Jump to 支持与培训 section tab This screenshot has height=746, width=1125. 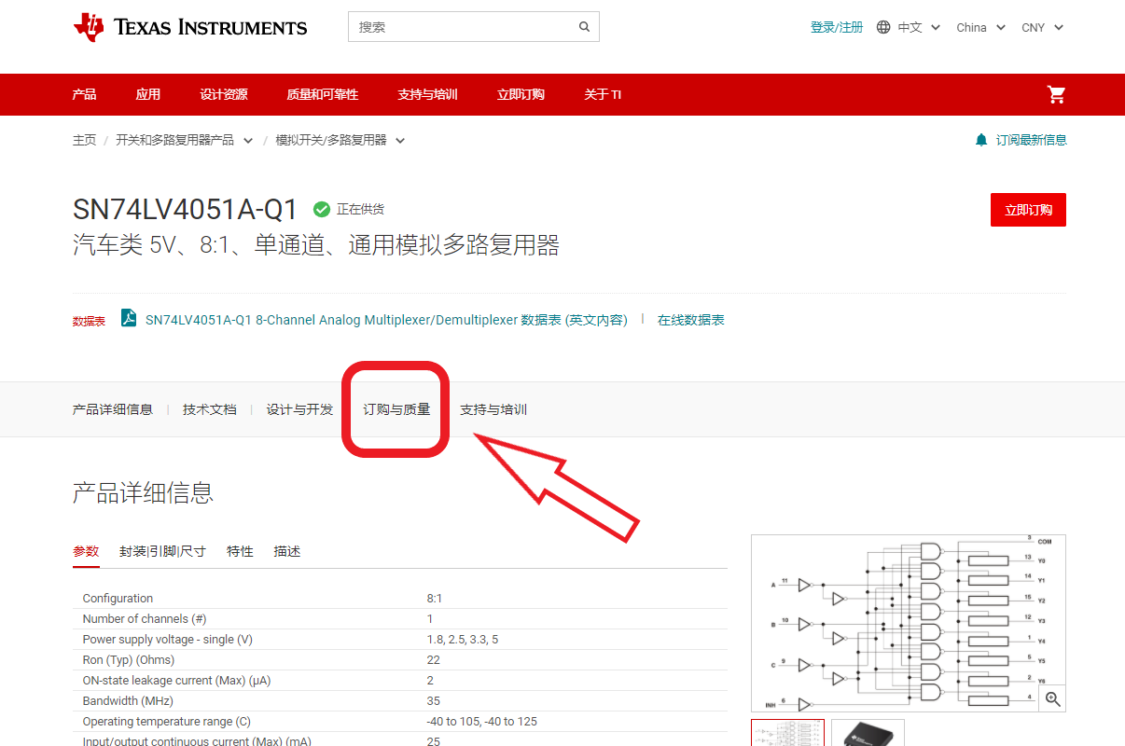point(493,409)
